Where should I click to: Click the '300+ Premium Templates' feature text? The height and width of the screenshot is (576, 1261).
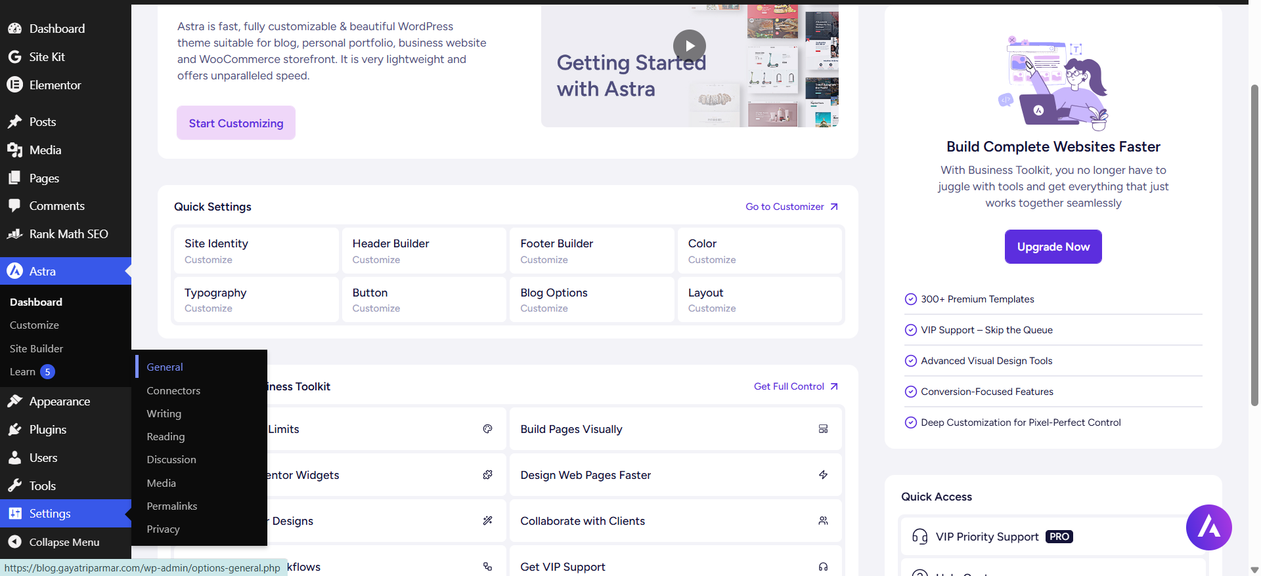977,299
